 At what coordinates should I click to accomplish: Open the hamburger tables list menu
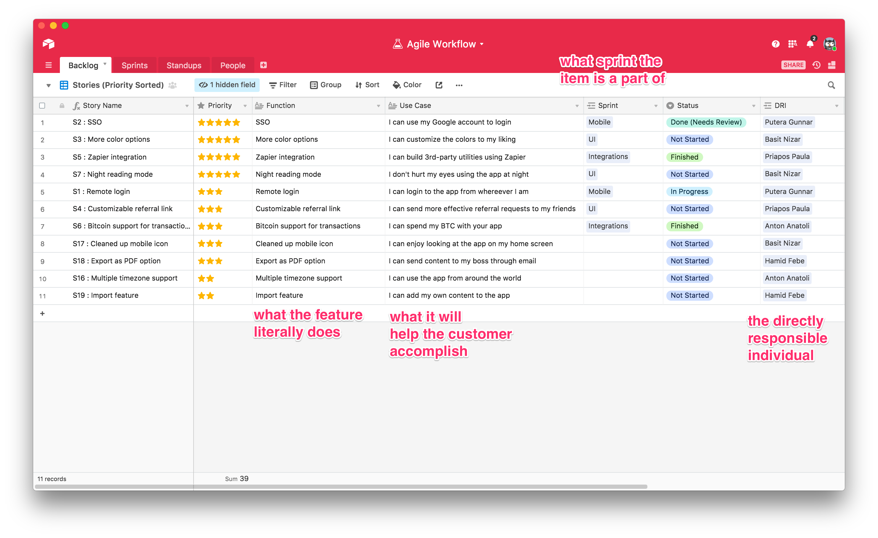click(48, 65)
